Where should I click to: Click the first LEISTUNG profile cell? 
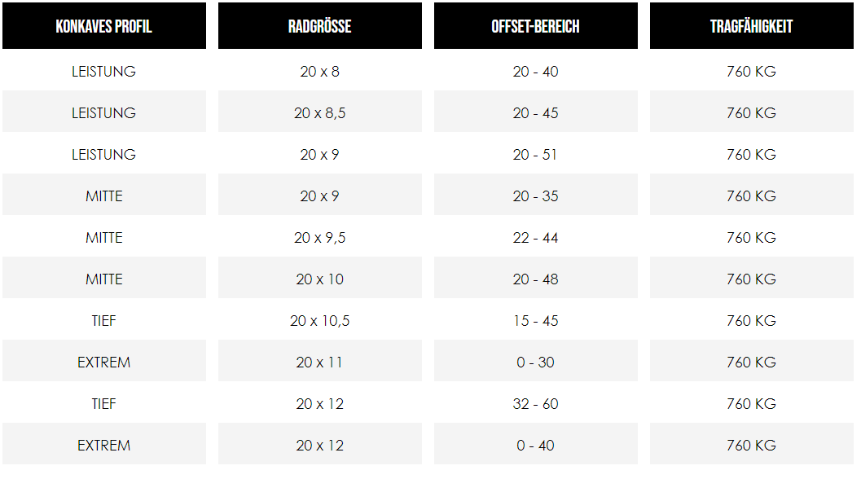click(103, 72)
